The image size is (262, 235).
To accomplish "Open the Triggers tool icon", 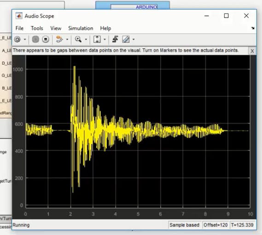I will coord(115,39).
